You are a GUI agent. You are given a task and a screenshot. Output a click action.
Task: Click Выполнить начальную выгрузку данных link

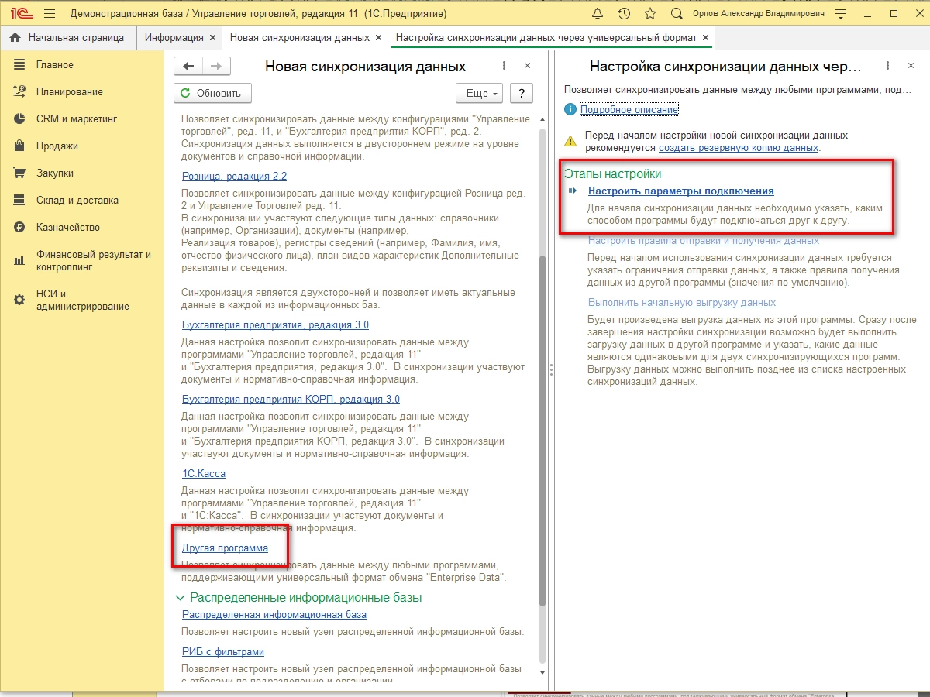tap(682, 302)
